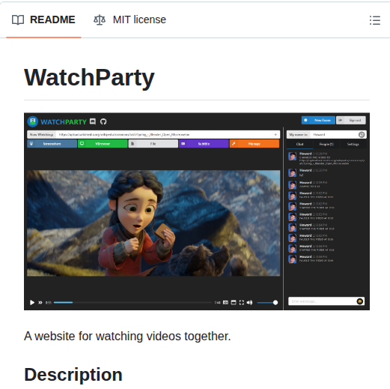The image size is (390, 389).
Task: Click the theater mode icon in the player controls
Action: pyautogui.click(x=234, y=303)
